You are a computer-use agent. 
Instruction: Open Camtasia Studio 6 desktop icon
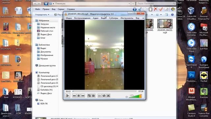click(191, 110)
